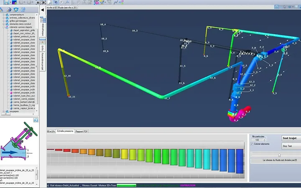Select Vanne_loudleau_h_reg tree item

click(24, 105)
